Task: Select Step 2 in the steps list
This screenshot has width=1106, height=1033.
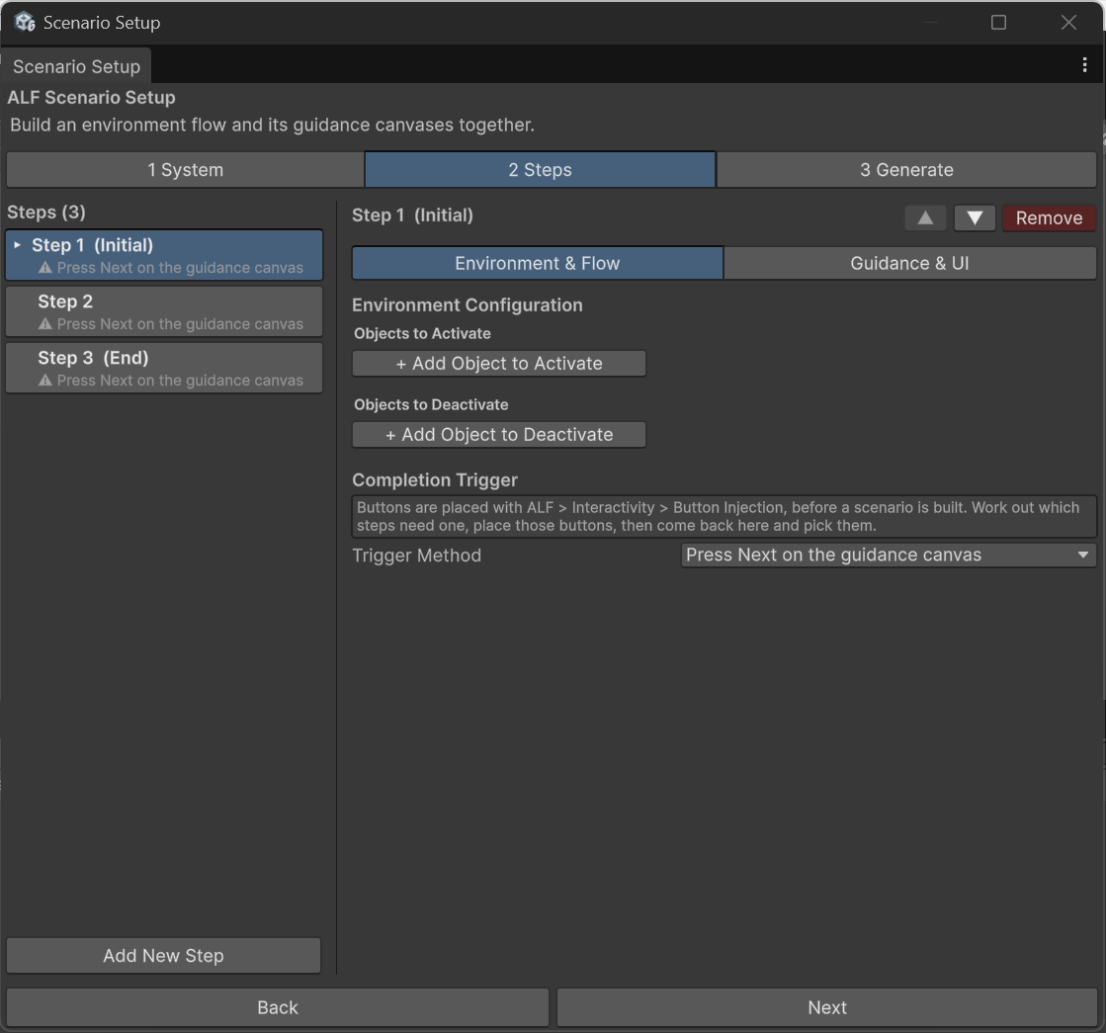Action: pyautogui.click(x=164, y=311)
